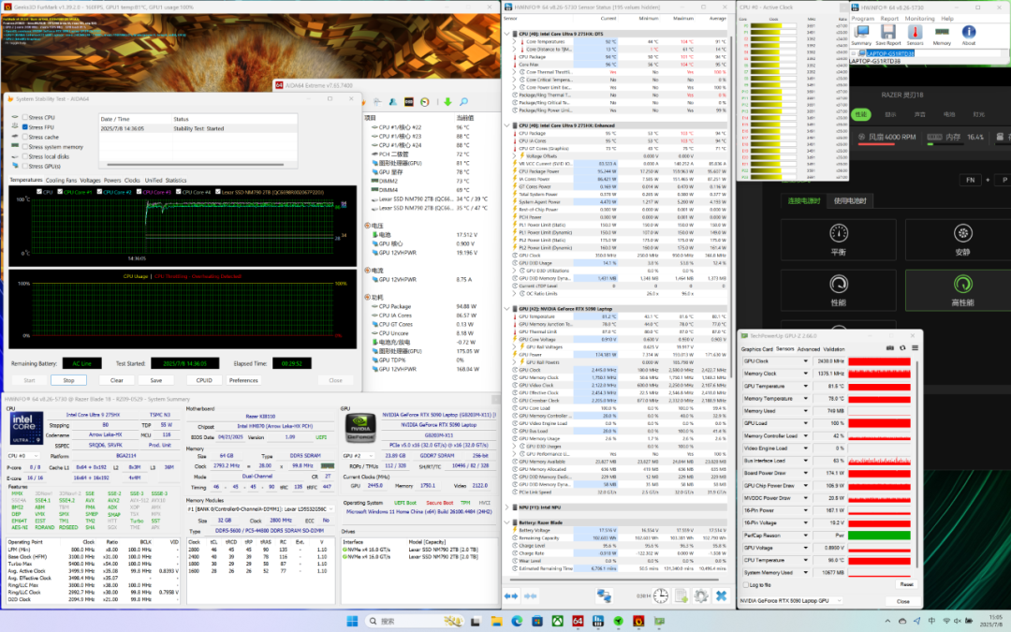The height and width of the screenshot is (632, 1011).
Task: Select the quiet mode fan icon in Razer
Action: point(962,233)
